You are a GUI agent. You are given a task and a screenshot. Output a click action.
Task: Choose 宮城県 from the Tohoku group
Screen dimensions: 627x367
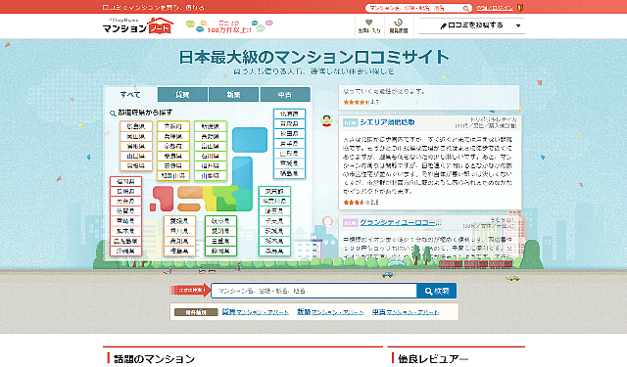click(290, 163)
